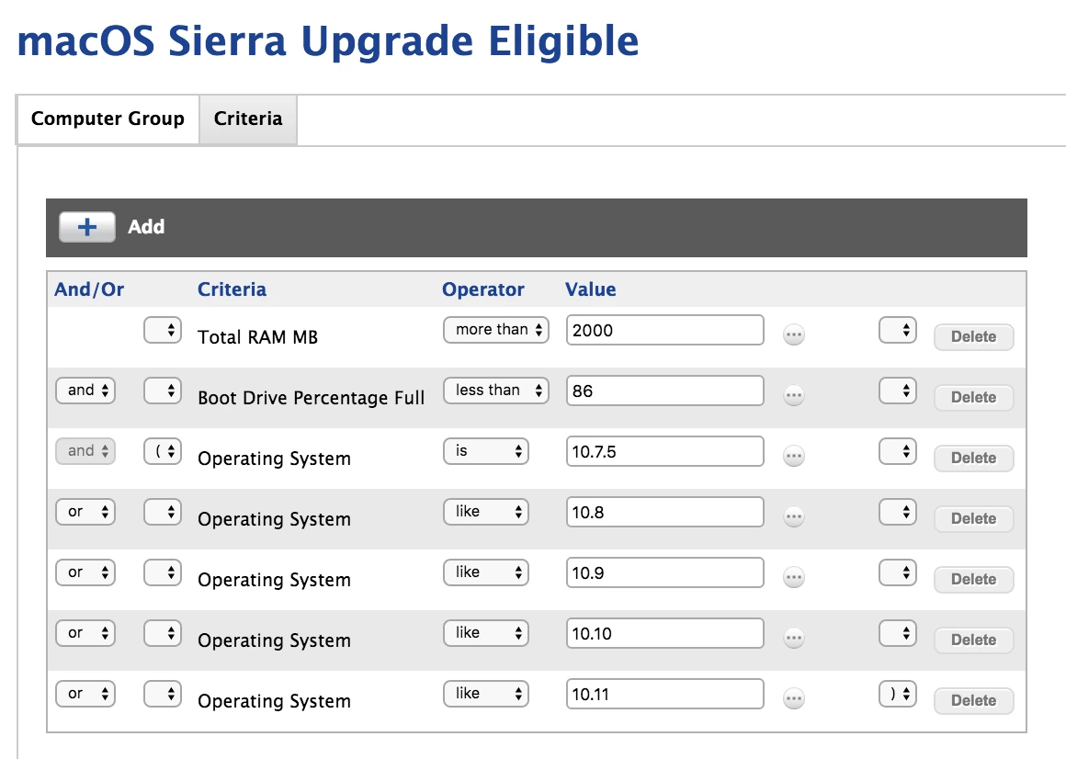
Task: Click the value field containing 10.9
Action: [665, 572]
